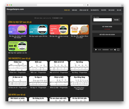Open the Hạ trắng tab sheet thumbnail
This screenshot has height=109, width=129.
point(79,66)
